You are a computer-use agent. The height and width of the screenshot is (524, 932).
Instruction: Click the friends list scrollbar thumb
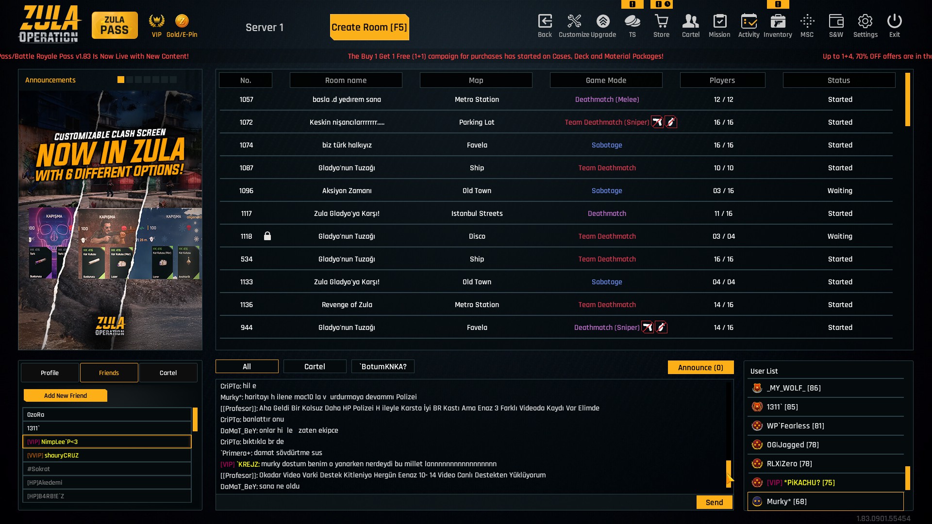(x=195, y=419)
